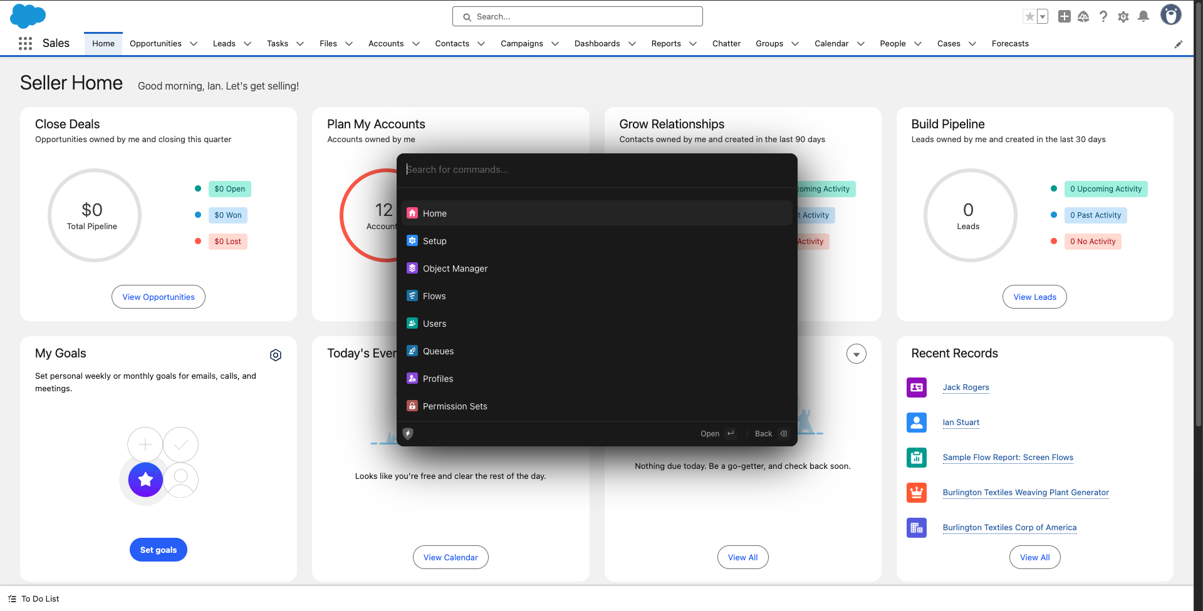Click the Permission Sets lock icon

pos(412,406)
